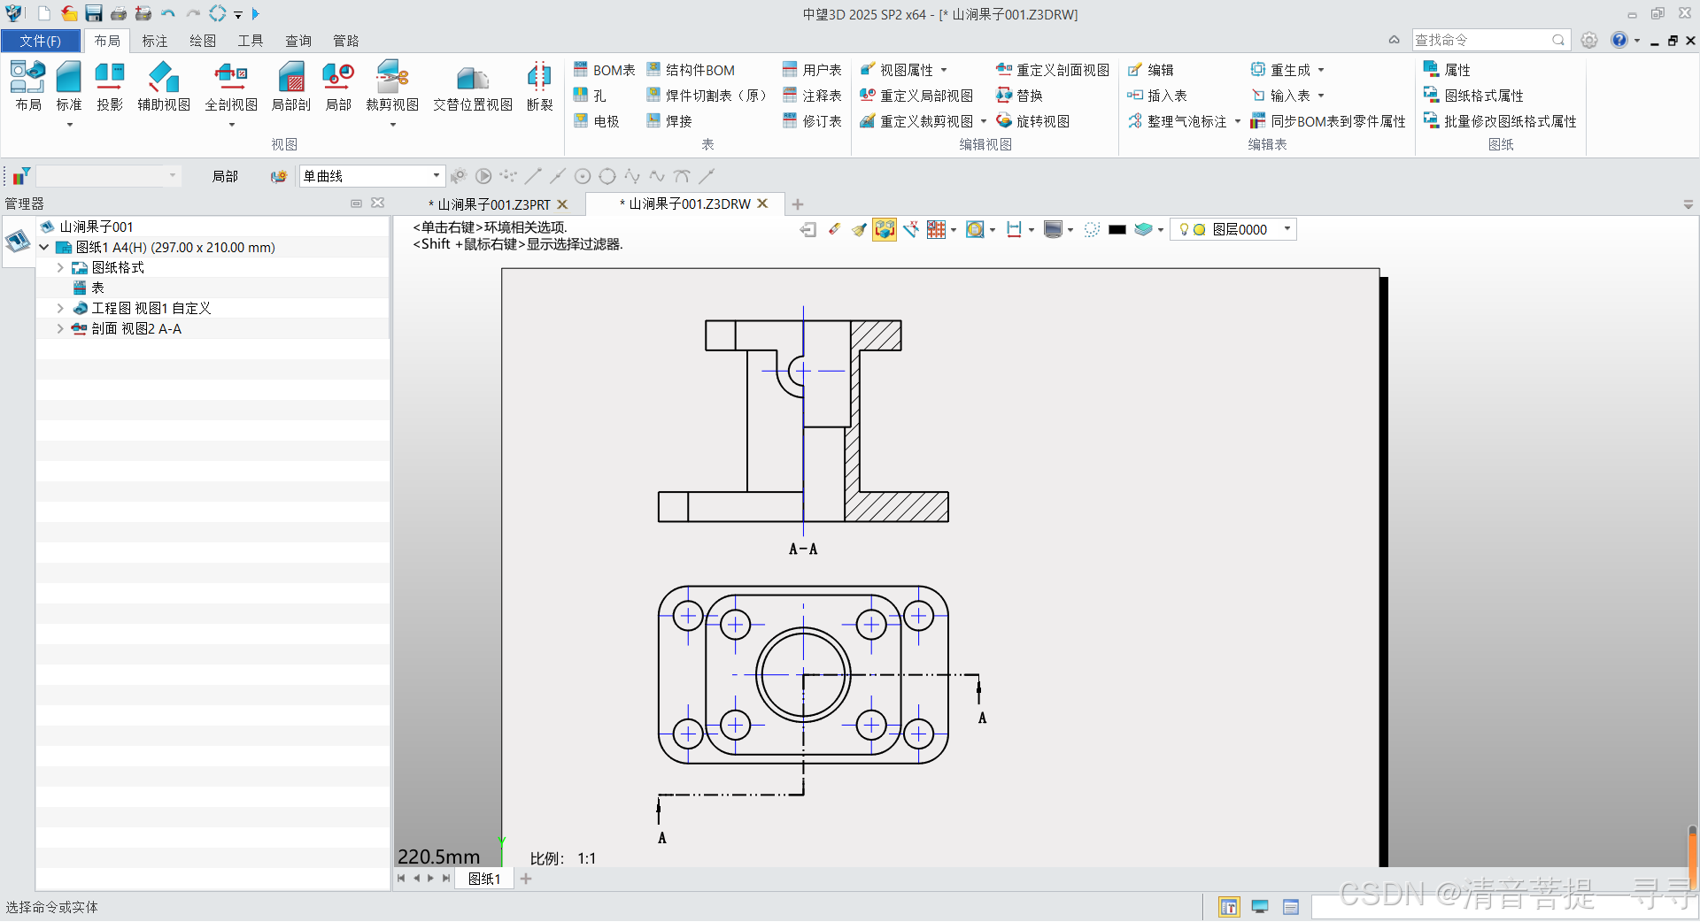Open the 用户表 user table
The image size is (1700, 922).
pyautogui.click(x=812, y=70)
